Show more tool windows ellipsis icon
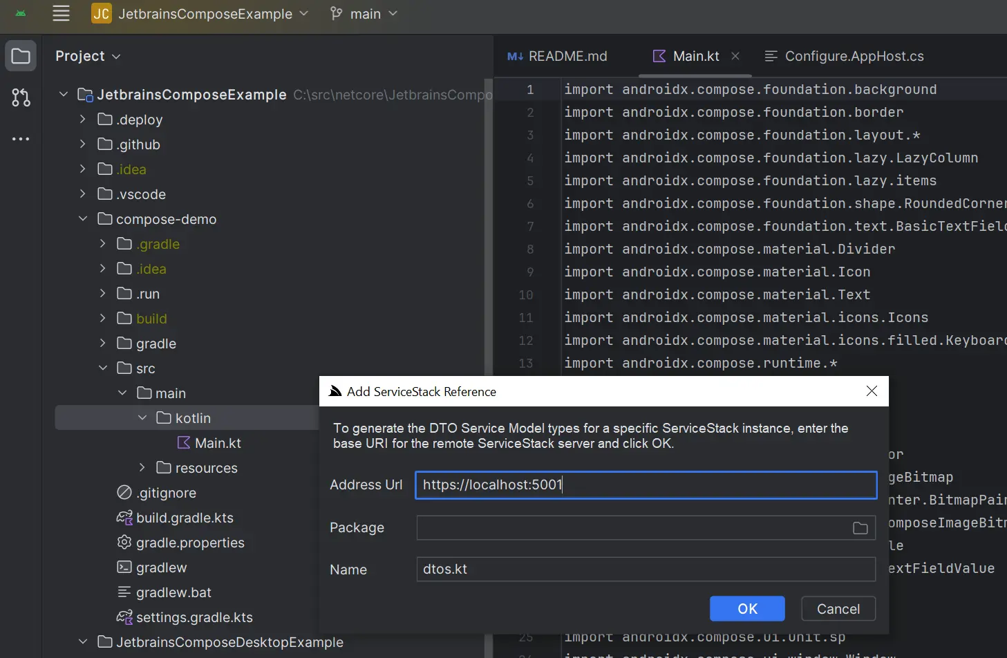This screenshot has width=1007, height=658. coord(21,139)
